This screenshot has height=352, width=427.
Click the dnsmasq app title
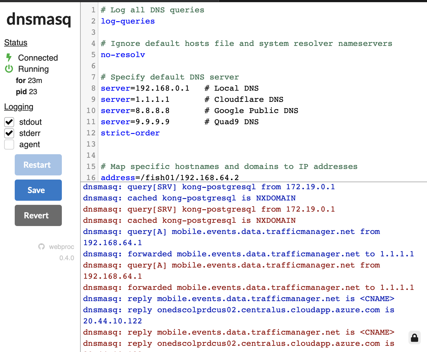click(x=39, y=19)
